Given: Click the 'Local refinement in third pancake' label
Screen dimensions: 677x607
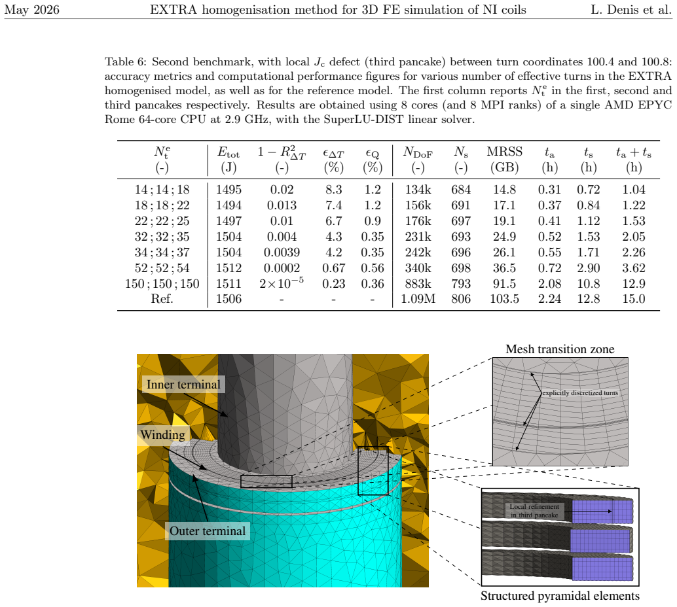Looking at the screenshot, I should pyautogui.click(x=534, y=511).
